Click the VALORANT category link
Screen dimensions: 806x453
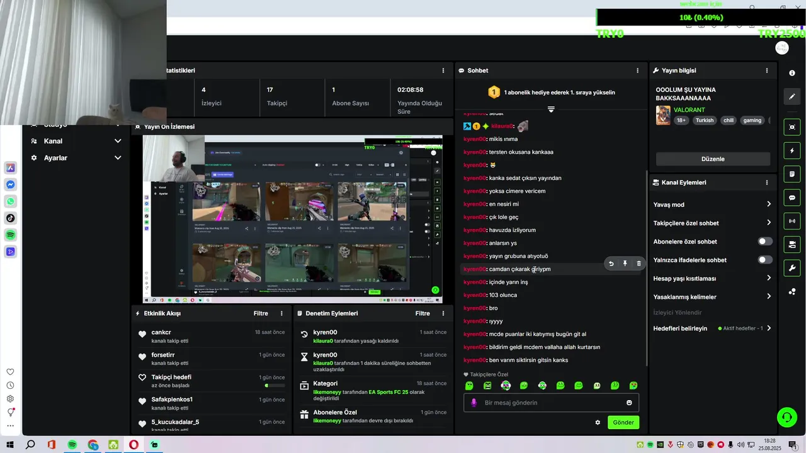point(690,110)
